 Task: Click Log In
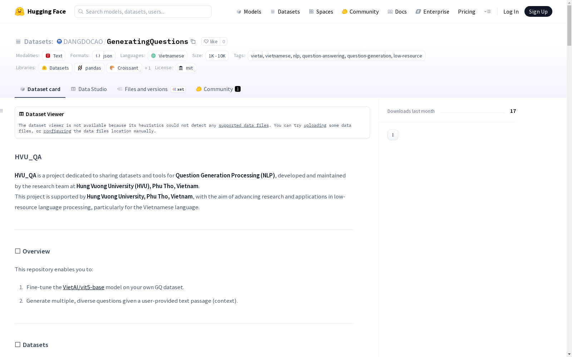click(511, 11)
